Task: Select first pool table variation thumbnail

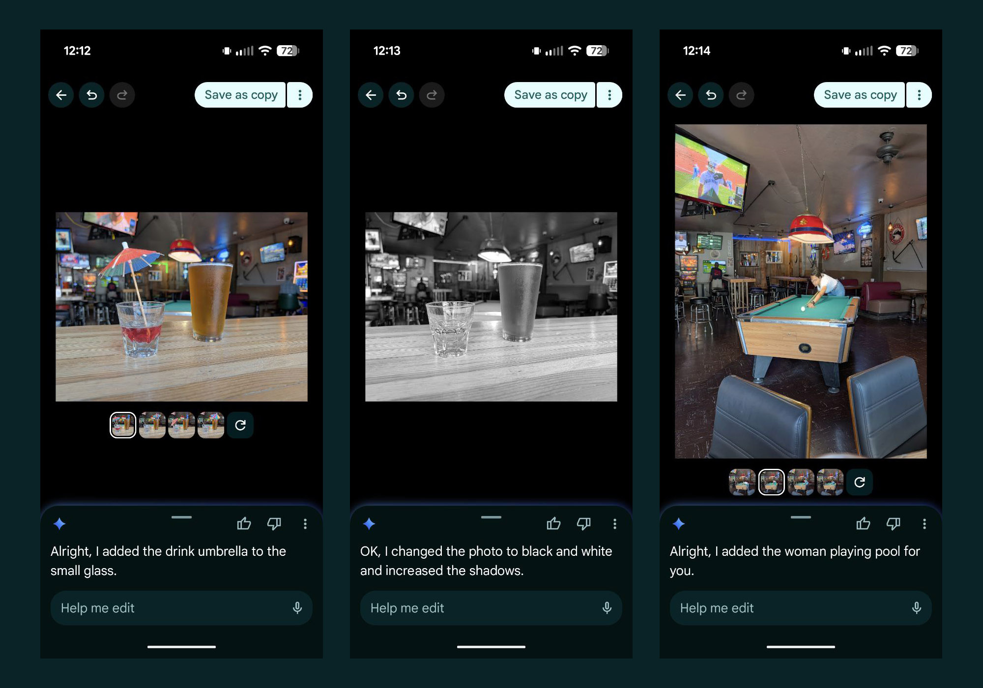Action: [x=742, y=482]
